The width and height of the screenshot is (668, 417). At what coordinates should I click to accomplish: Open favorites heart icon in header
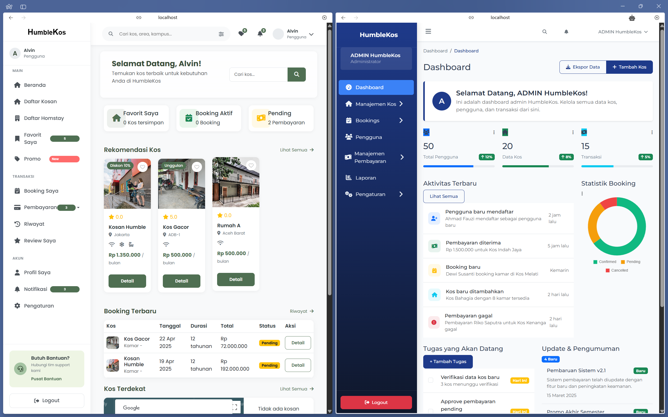[x=241, y=34]
